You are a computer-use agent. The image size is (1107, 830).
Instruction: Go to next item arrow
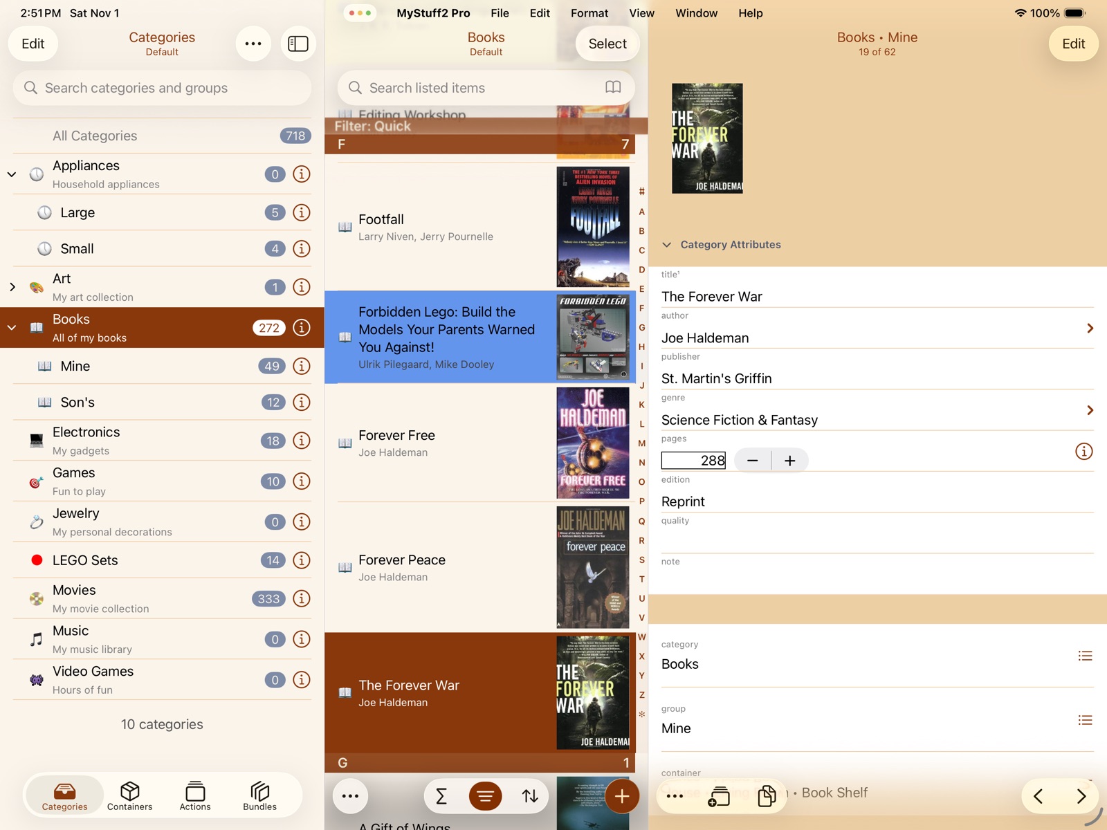pyautogui.click(x=1081, y=796)
